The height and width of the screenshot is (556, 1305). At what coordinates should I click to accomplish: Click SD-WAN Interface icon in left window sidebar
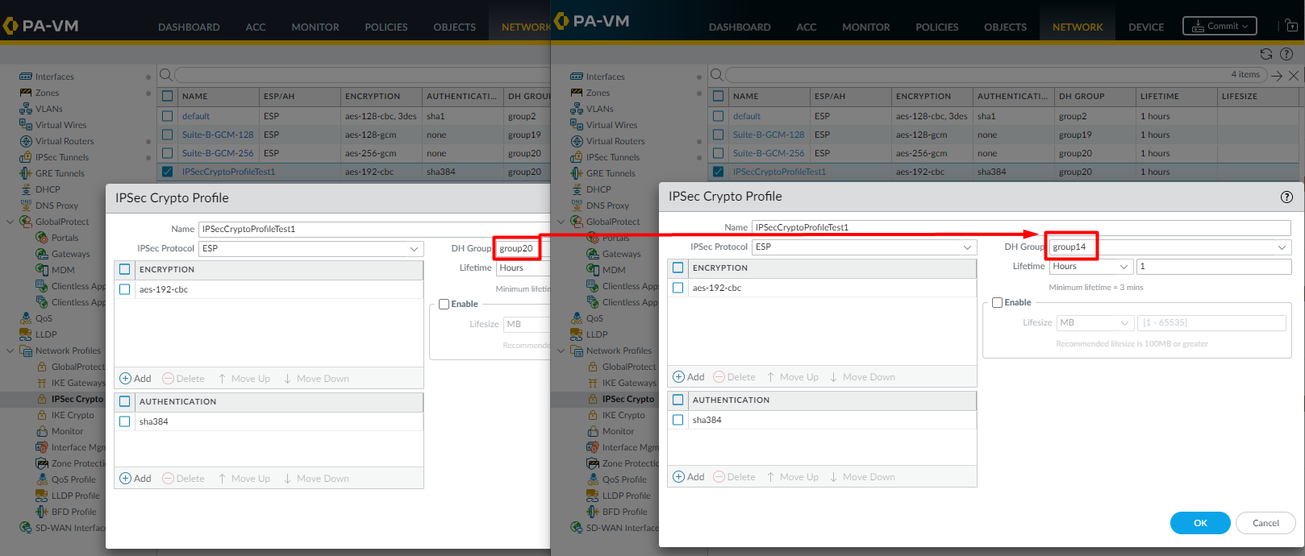pyautogui.click(x=26, y=528)
